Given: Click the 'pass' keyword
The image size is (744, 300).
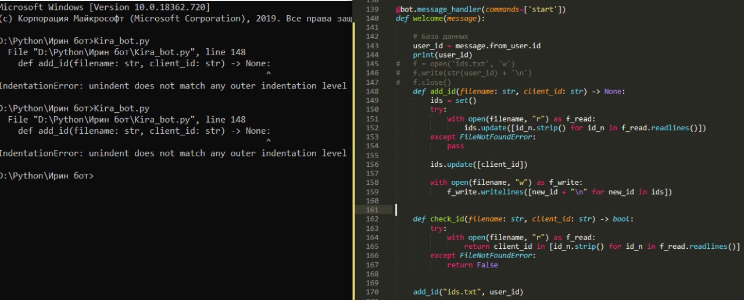Looking at the screenshot, I should tap(456, 147).
